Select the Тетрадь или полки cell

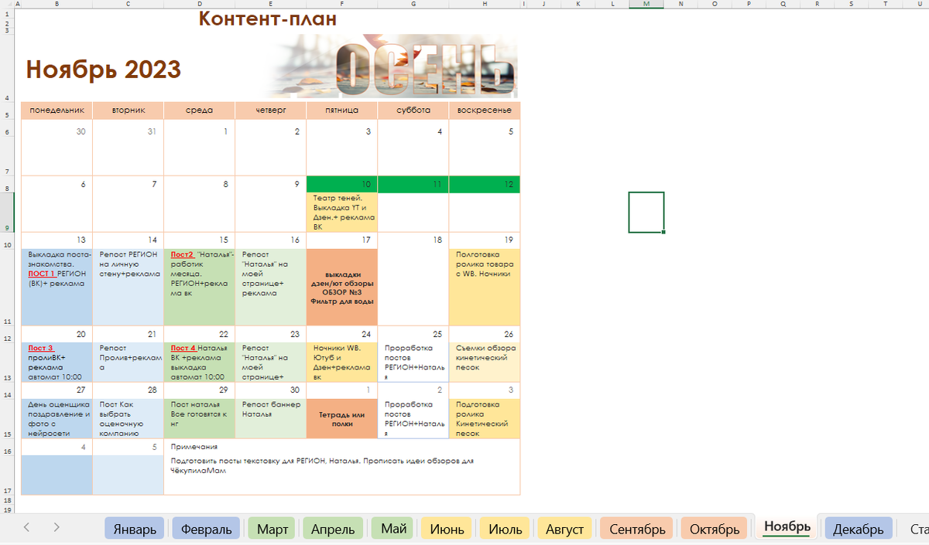tap(341, 418)
